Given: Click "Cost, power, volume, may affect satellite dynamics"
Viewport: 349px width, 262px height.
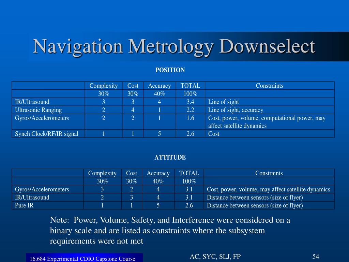Looking at the screenshot, I should tap(269, 189).
